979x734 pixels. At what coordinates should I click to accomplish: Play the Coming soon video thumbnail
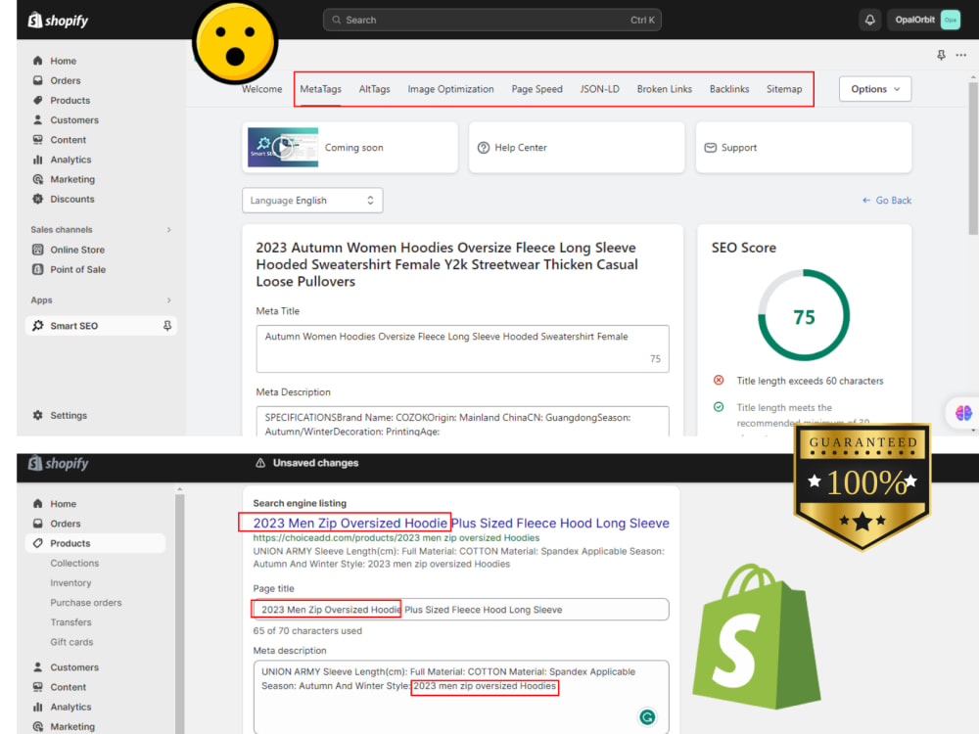tap(283, 148)
